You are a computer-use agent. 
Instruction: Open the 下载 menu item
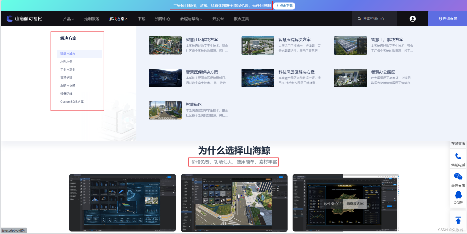[x=142, y=19]
